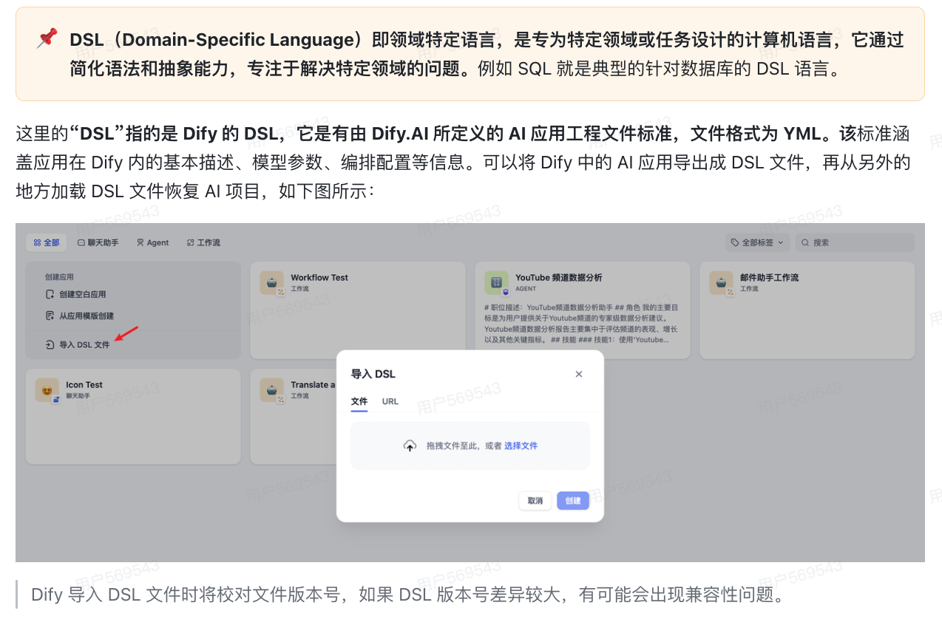Click the YouTube 频道数据分析 app icon
Viewport: 942px width, 625px height.
[497, 283]
